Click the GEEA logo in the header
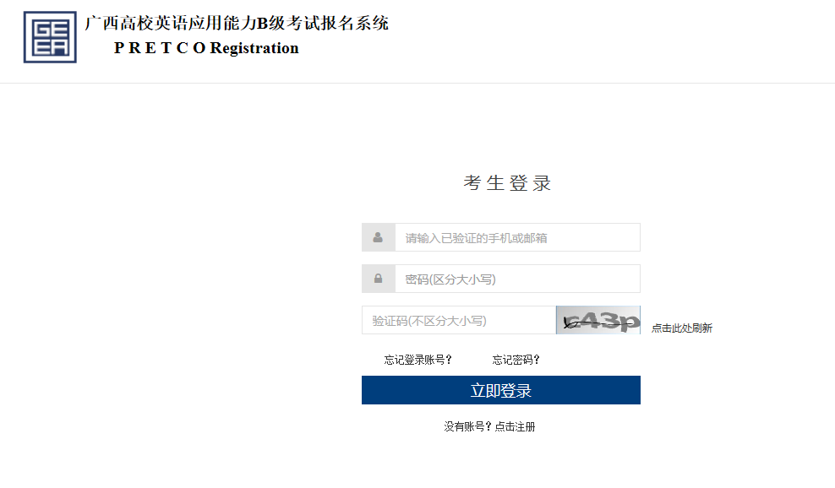Screen dimensions: 835x488 tap(50, 37)
